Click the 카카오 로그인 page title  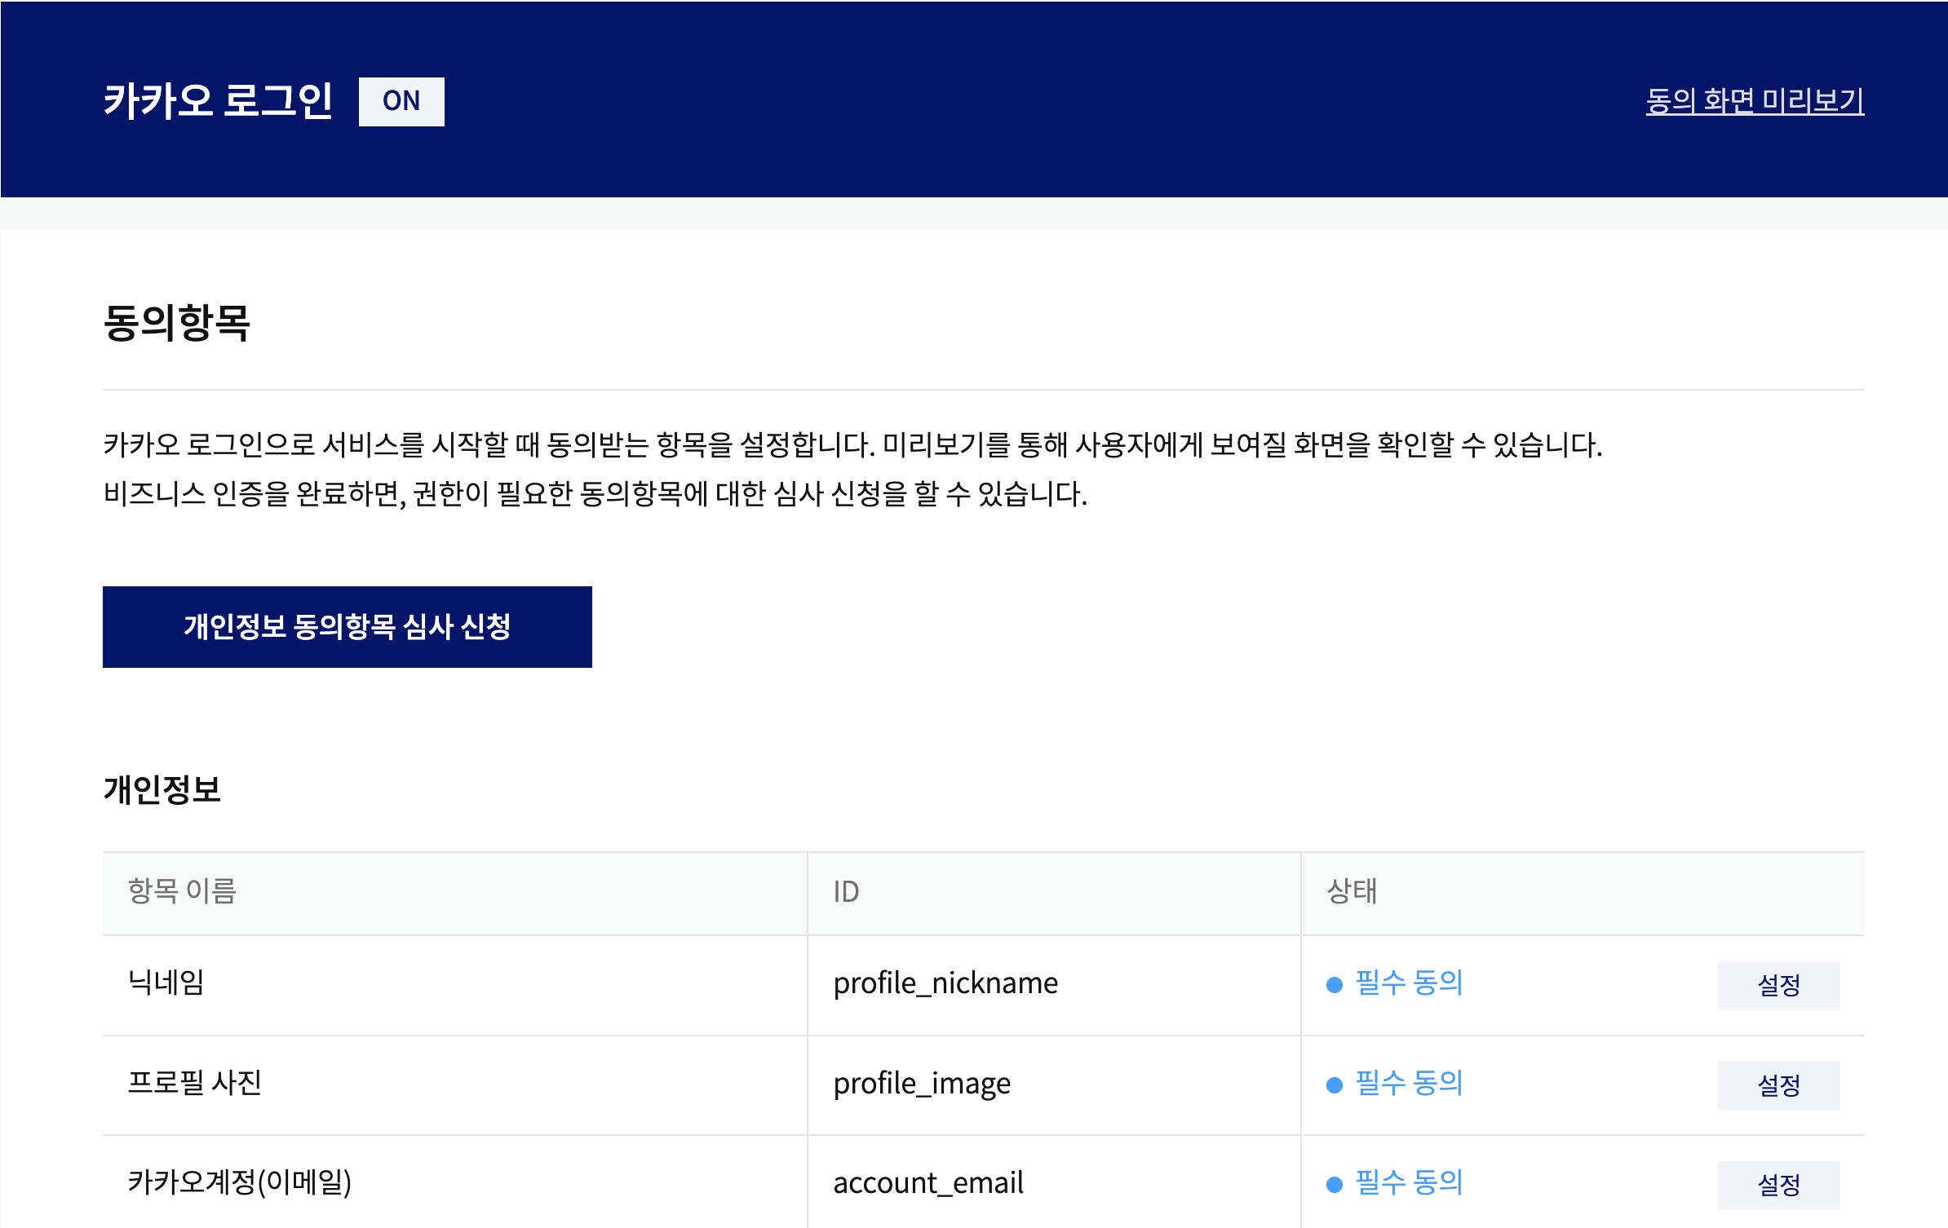coord(218,101)
